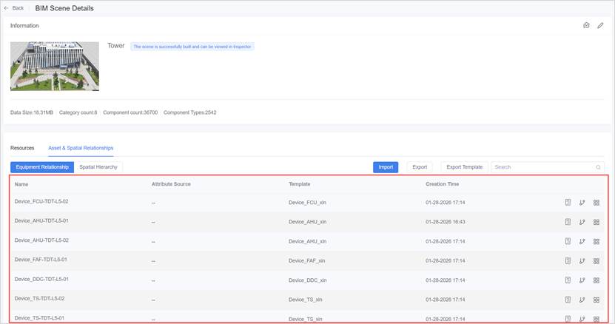Click the Device_FAF_xin template cell
615x324 pixels.
[x=307, y=260]
